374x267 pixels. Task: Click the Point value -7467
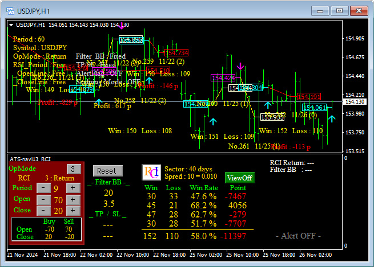click(x=235, y=196)
